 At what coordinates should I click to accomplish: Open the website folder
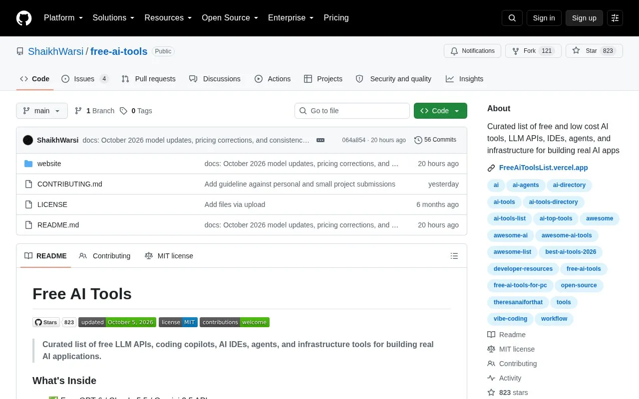(49, 164)
